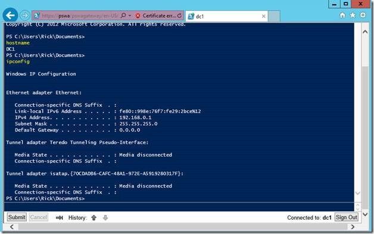
Task: Click the Default Gateway value 0.0.0.0
Action: click(x=129, y=130)
